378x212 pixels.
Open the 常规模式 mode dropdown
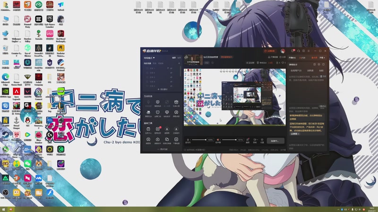tap(149, 58)
